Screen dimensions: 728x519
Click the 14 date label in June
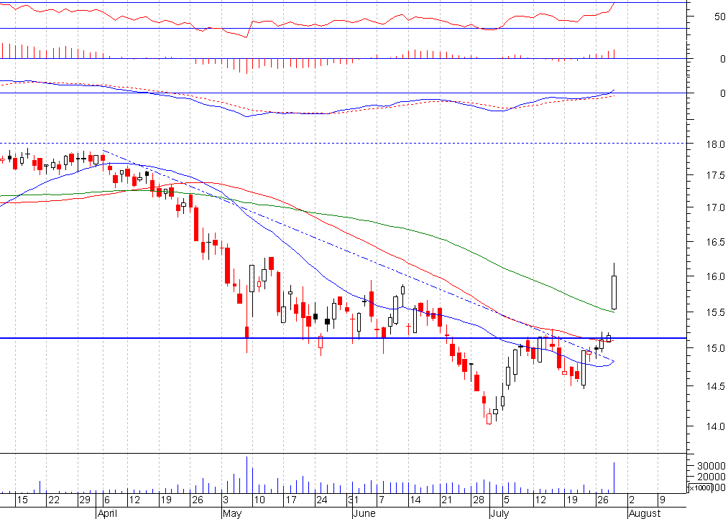(415, 500)
